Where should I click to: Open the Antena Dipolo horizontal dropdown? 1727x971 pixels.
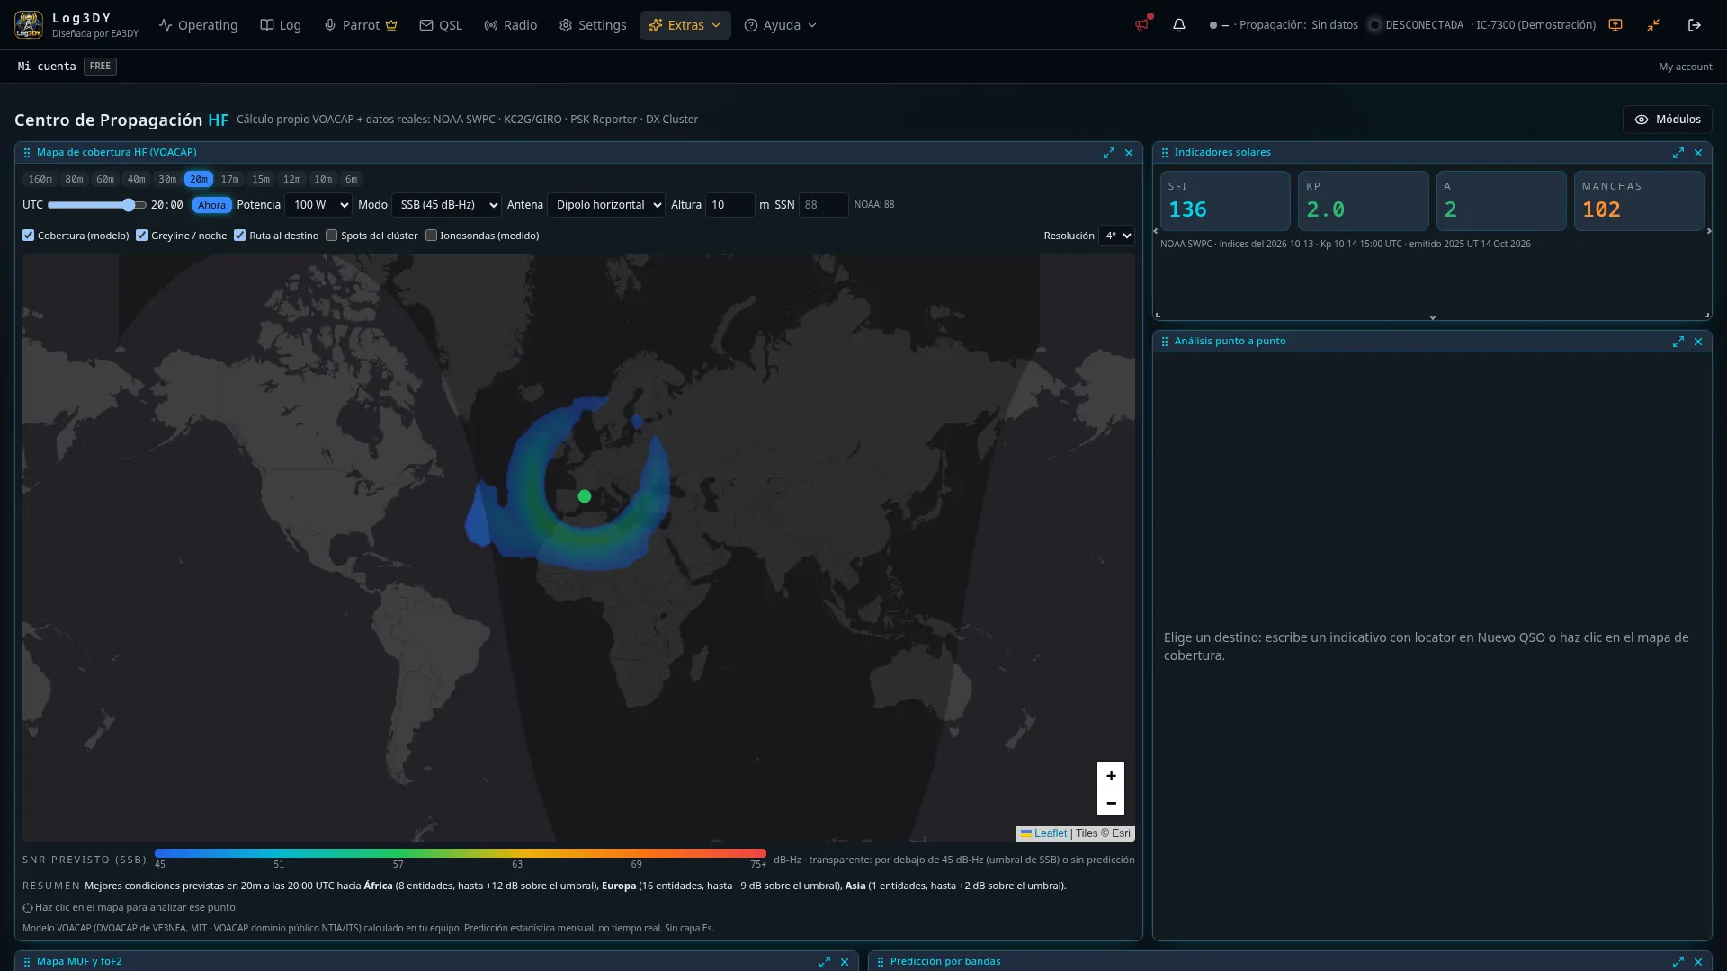click(606, 205)
